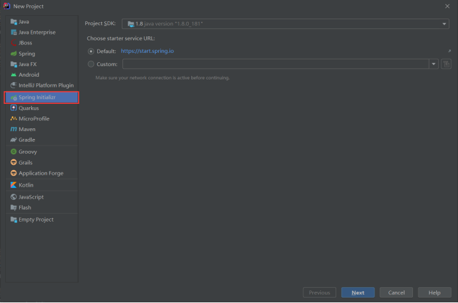Viewport: 458px width, 303px height.
Task: Select the MicroProfile label
Action: tap(34, 119)
